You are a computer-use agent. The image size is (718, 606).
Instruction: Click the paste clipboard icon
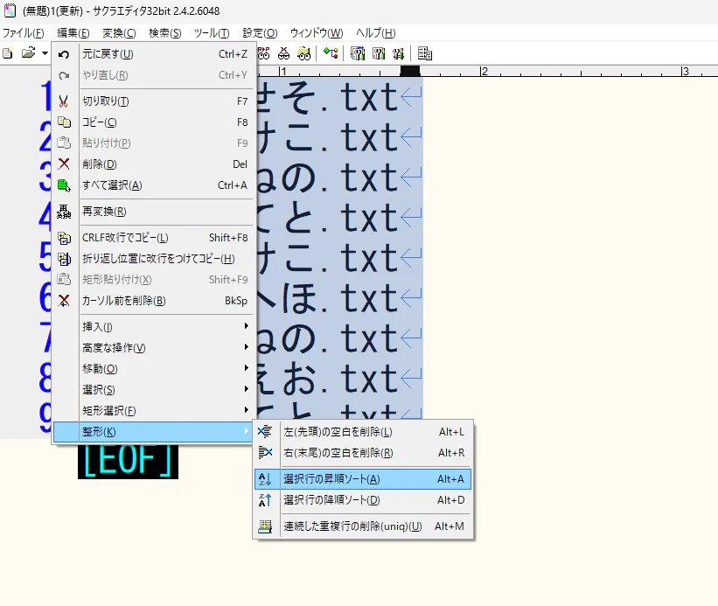(x=64, y=143)
